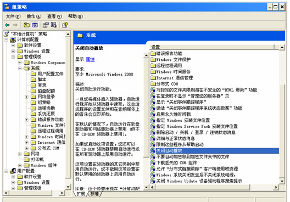Click the Up one level folder icon
The height and width of the screenshot is (202, 290).
point(26,25)
